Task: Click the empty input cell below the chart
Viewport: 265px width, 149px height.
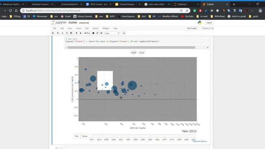Action: [x=137, y=147]
